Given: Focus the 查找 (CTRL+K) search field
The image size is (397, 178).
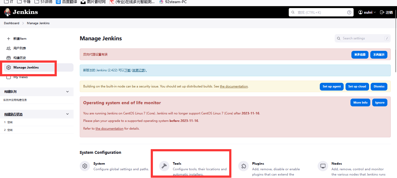Looking at the screenshot, I should click(x=321, y=12).
